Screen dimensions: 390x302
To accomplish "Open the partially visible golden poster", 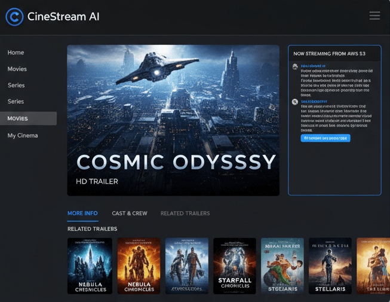I will 373,266.
